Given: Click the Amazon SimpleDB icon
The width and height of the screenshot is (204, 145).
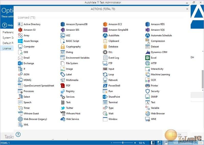Looking at the screenshot, I should [105, 30].
